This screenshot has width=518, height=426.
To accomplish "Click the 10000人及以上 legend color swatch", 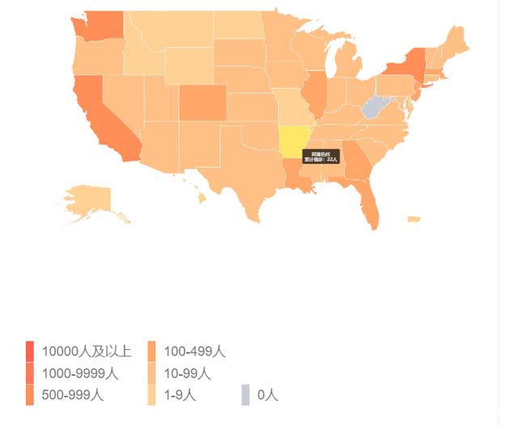I will point(30,351).
